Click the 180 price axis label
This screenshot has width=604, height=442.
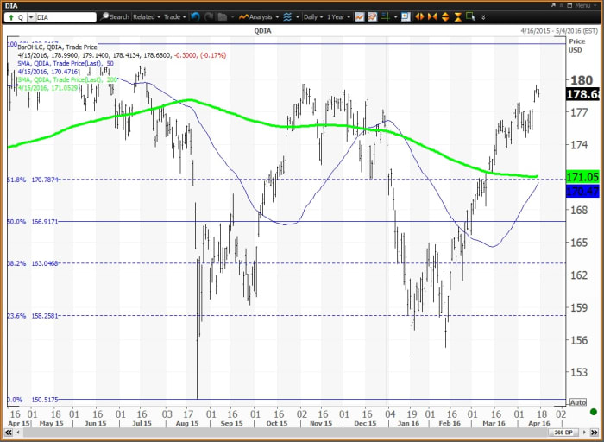[582, 80]
